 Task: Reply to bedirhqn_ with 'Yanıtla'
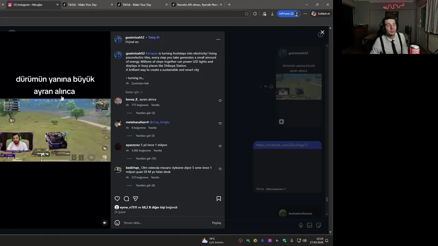[155, 178]
